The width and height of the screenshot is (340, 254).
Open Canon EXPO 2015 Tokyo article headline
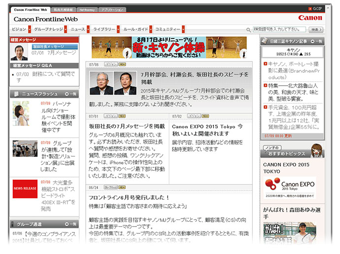tap(207, 130)
